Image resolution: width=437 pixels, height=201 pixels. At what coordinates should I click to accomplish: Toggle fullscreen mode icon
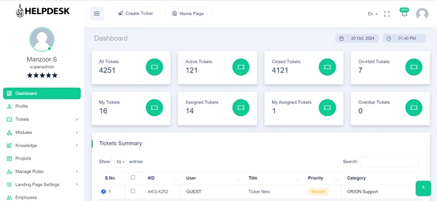pyautogui.click(x=387, y=14)
